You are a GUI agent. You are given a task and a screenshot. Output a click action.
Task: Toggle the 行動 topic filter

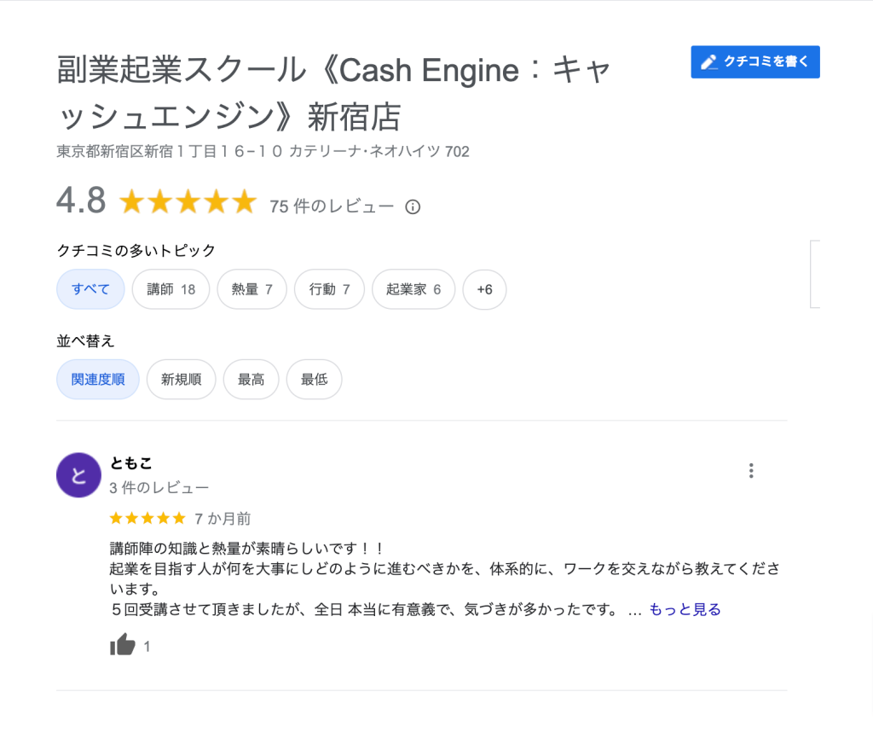(x=329, y=289)
